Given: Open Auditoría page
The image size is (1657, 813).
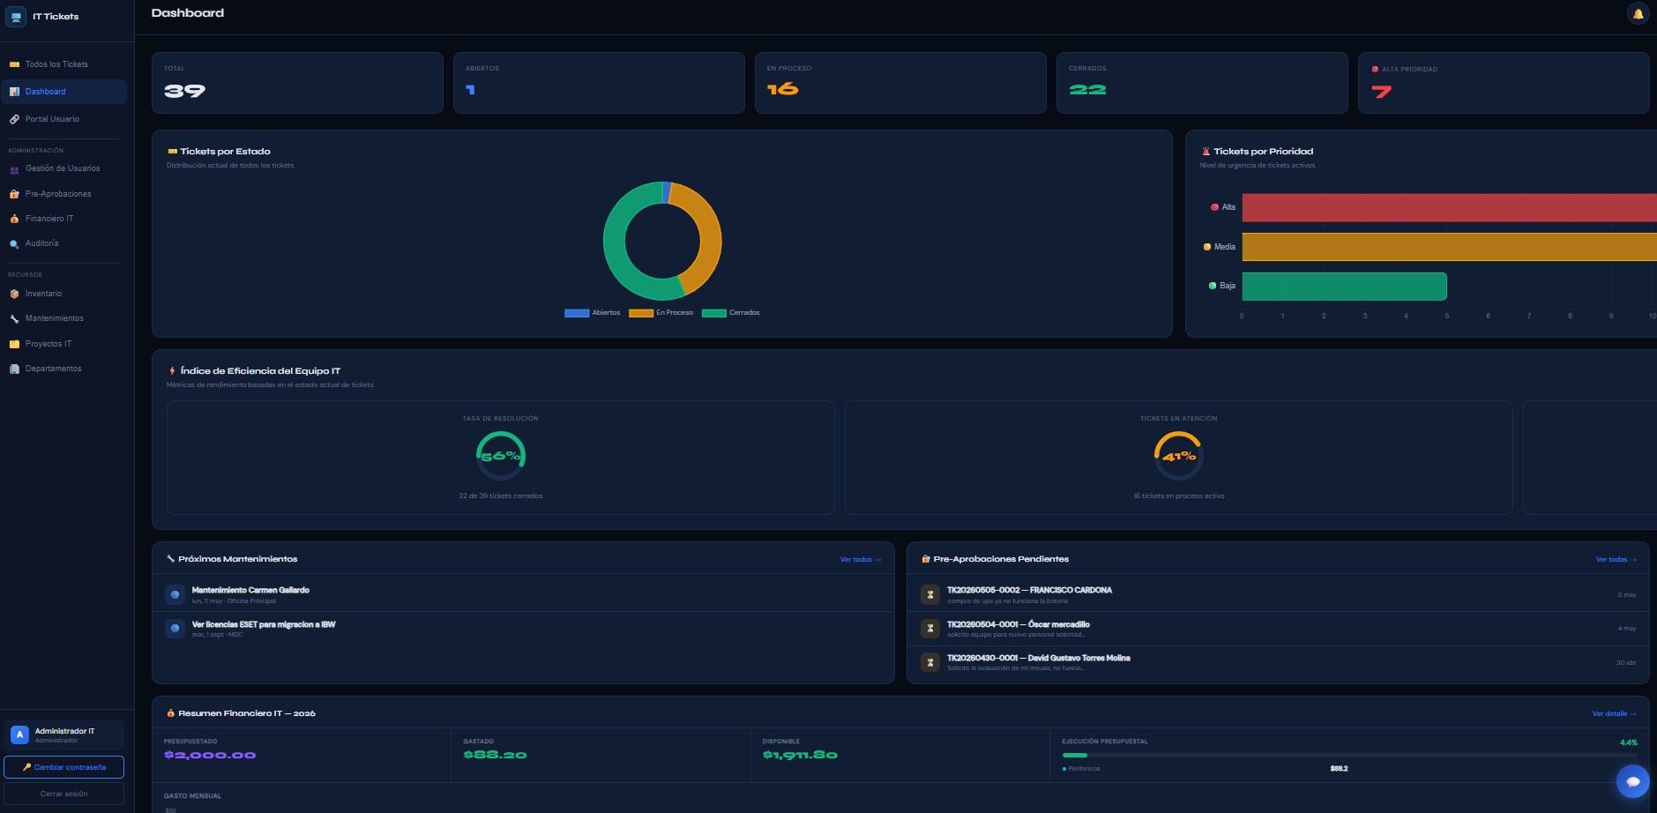Looking at the screenshot, I should pyautogui.click(x=63, y=243).
